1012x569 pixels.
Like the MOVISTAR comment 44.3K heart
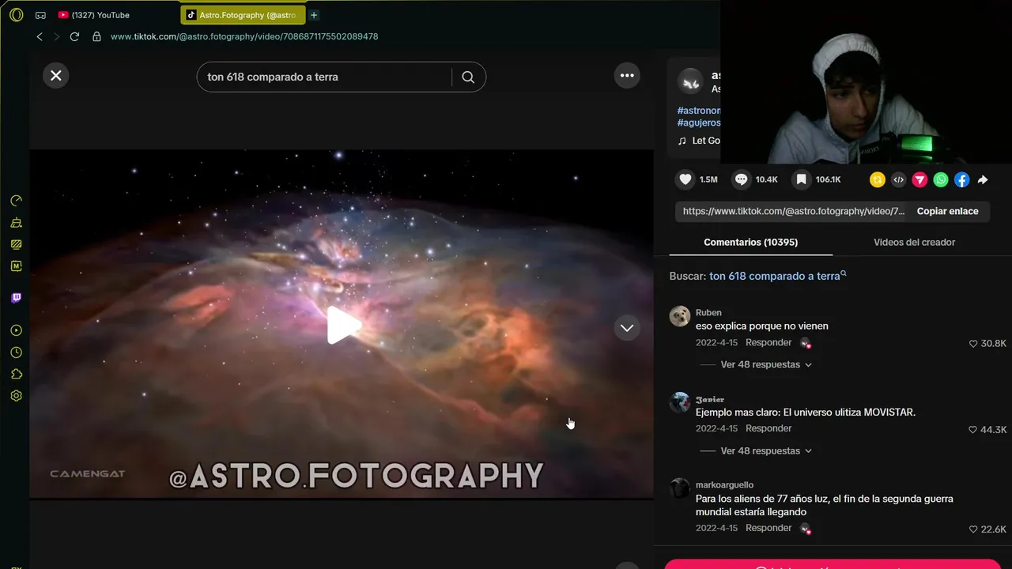(973, 430)
